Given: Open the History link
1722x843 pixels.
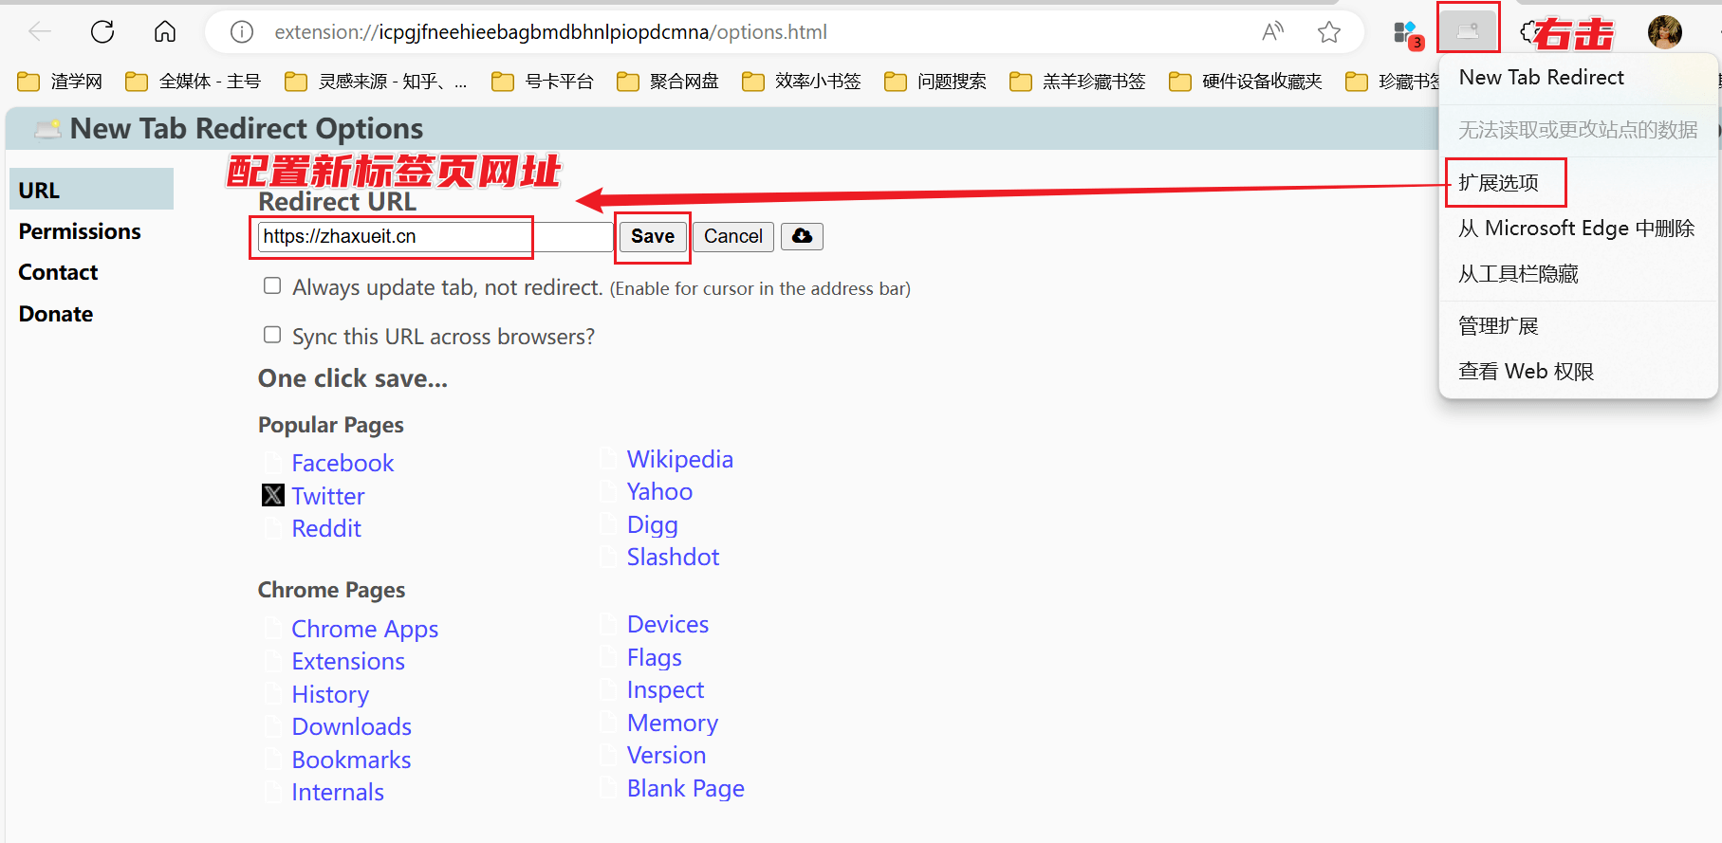Looking at the screenshot, I should 330,694.
